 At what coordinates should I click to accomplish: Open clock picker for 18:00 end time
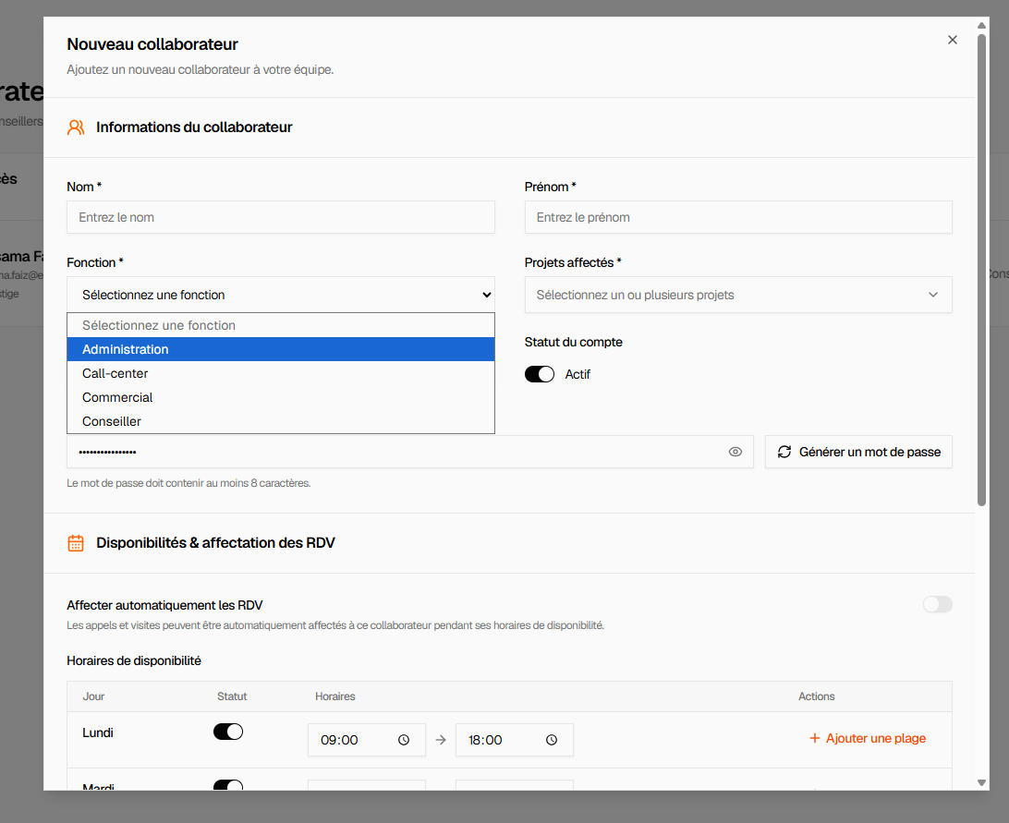[x=552, y=740]
